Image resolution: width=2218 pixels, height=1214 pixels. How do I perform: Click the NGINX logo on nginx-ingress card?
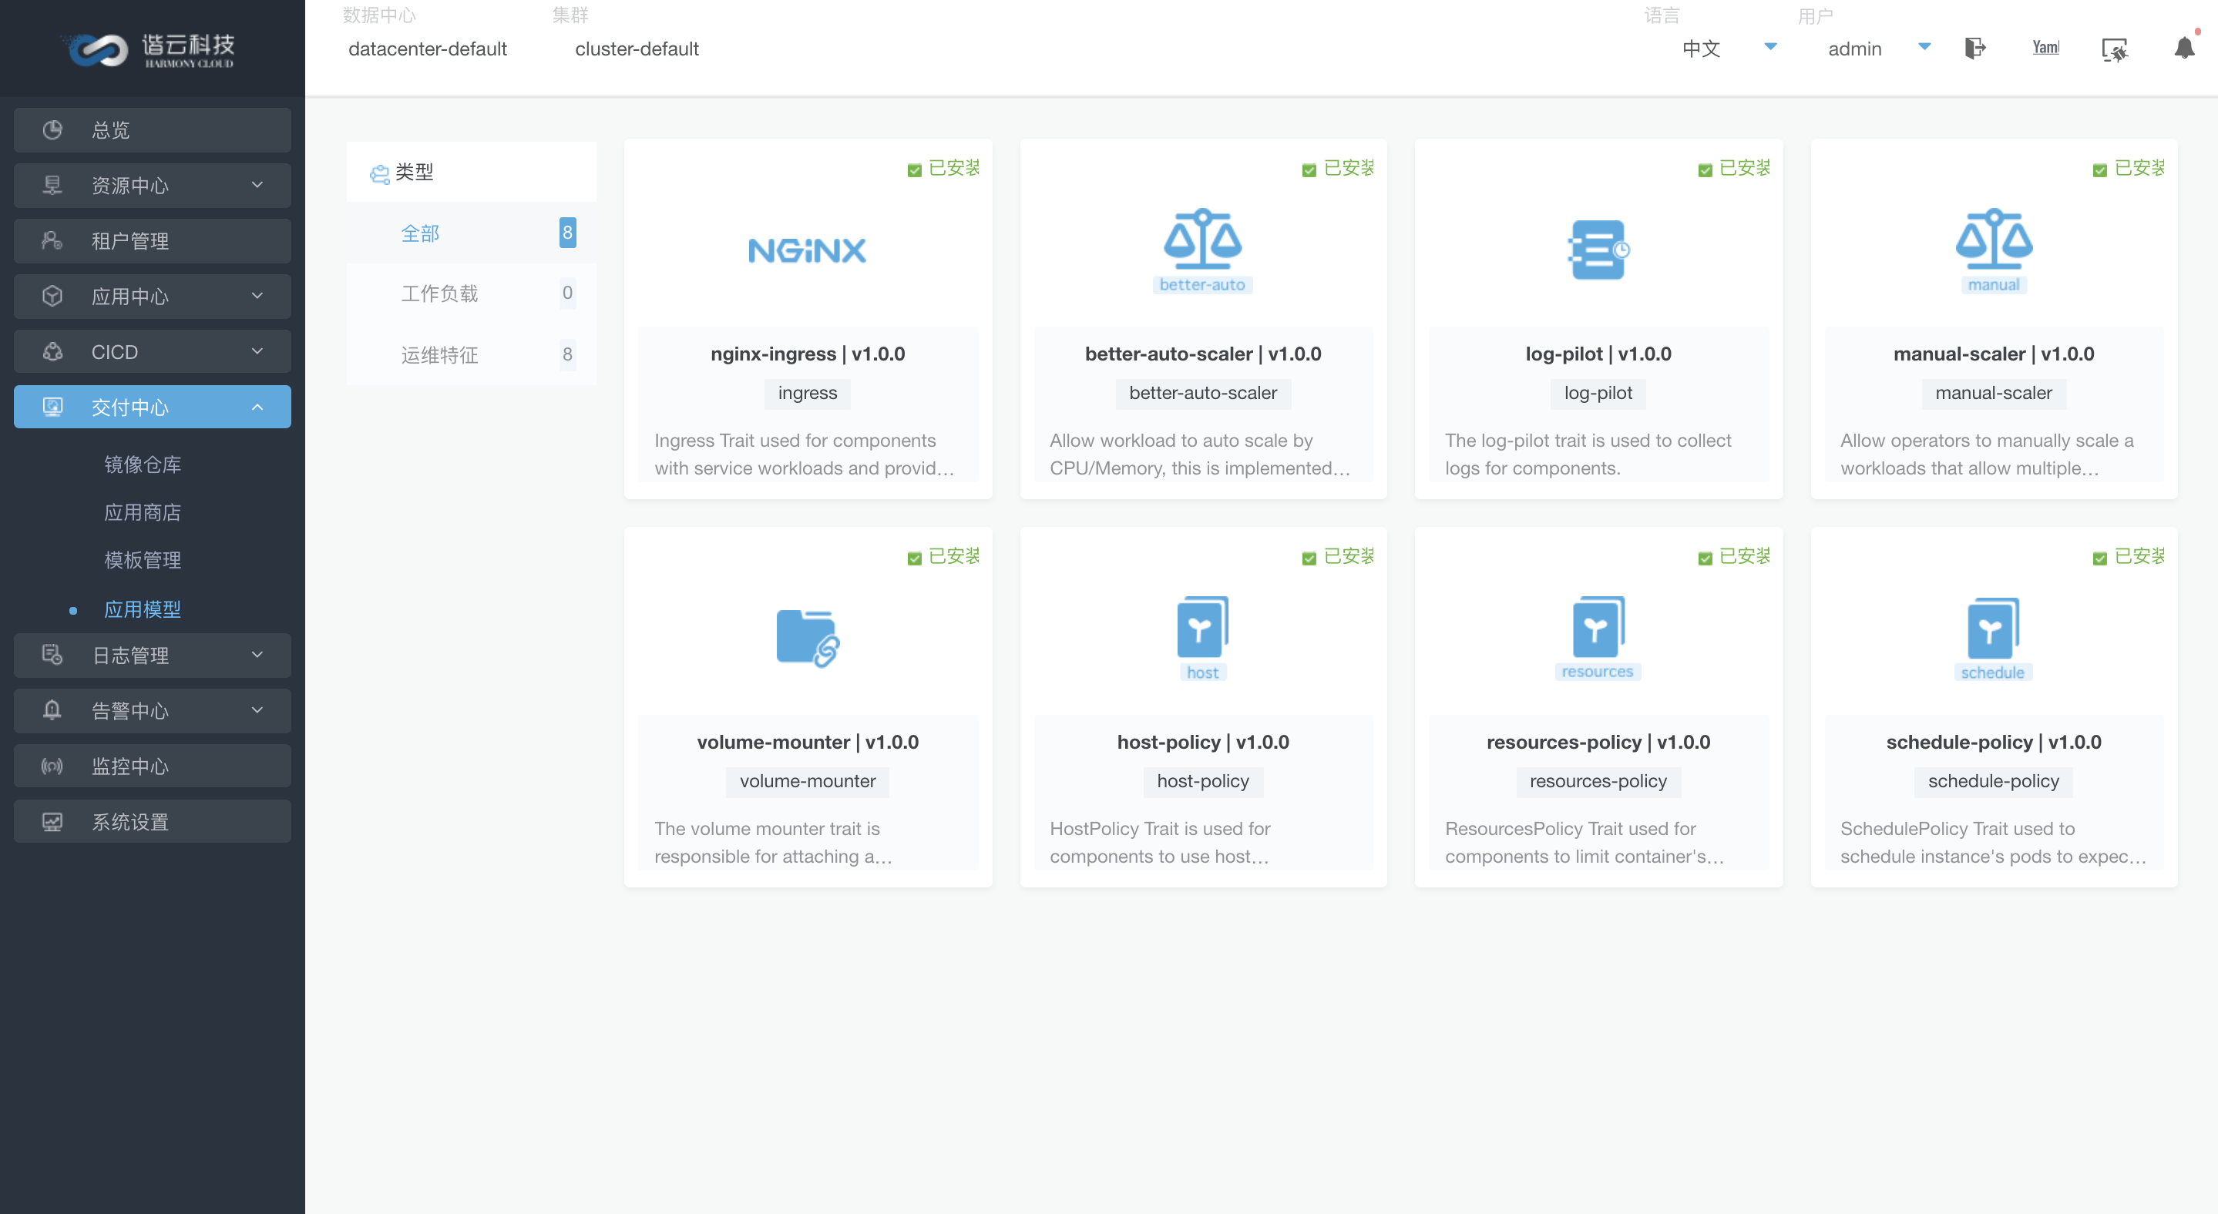coord(807,250)
